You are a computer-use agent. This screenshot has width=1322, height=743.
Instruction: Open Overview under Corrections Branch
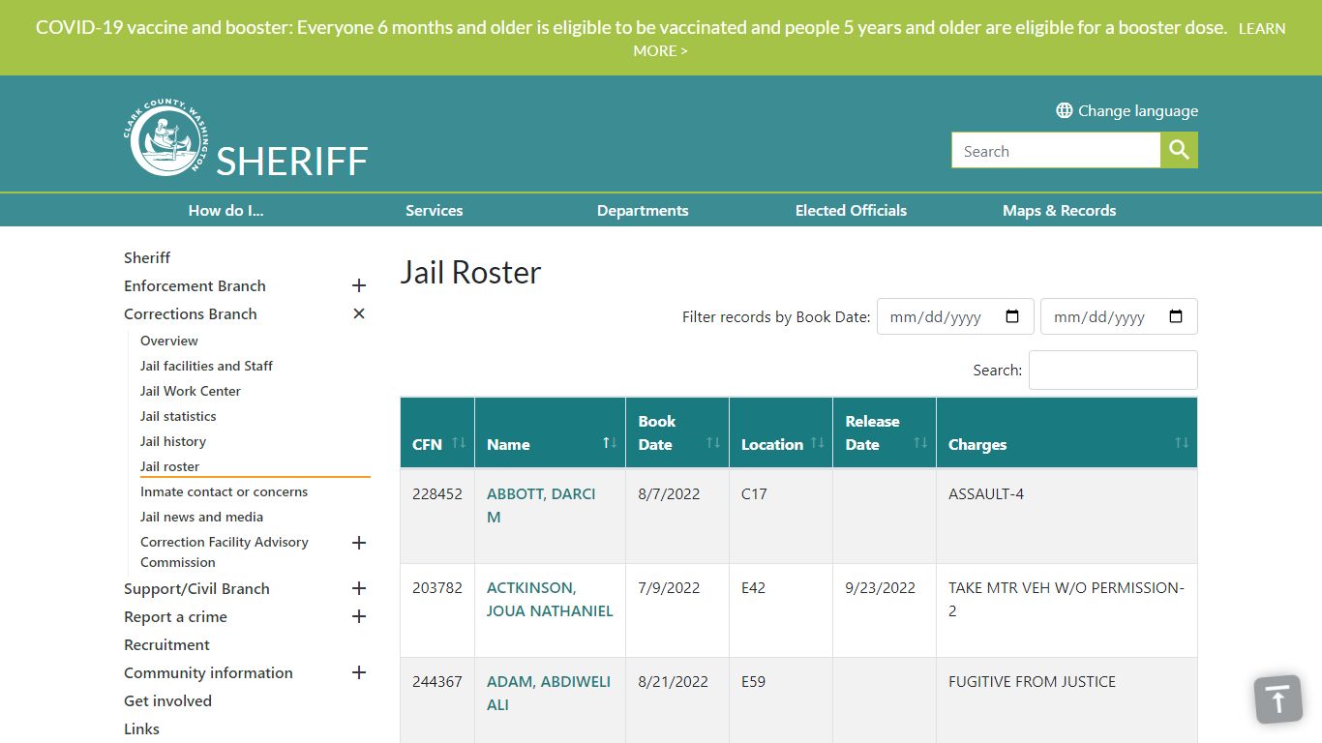[x=169, y=341]
